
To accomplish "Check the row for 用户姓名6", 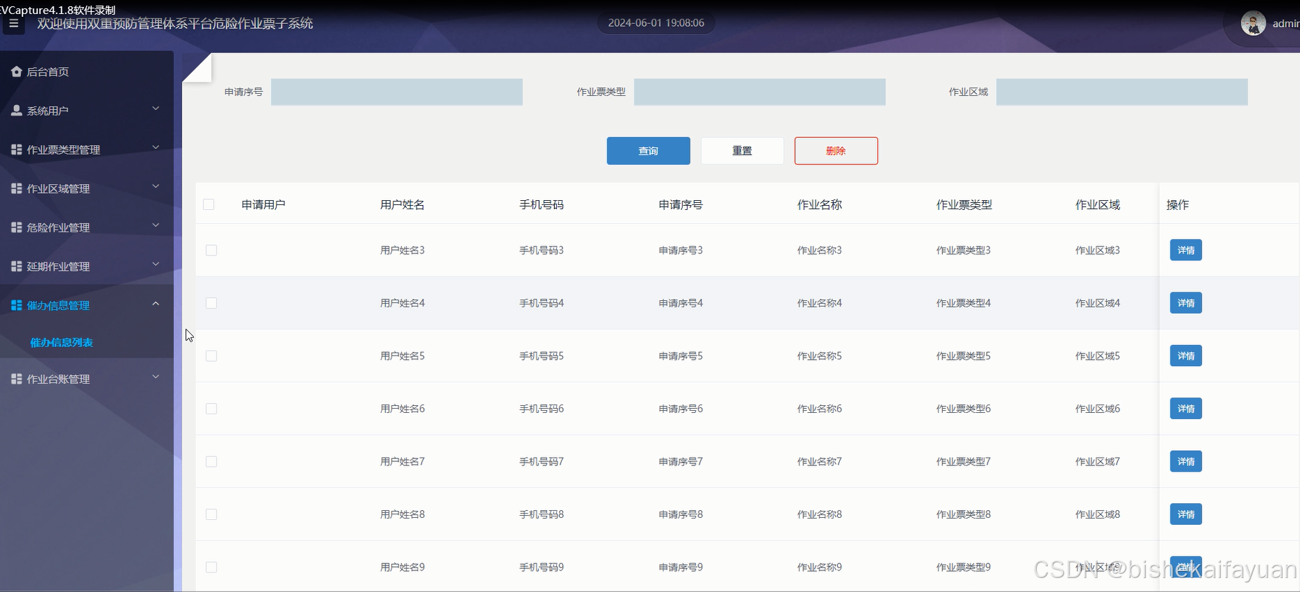I will pos(212,409).
